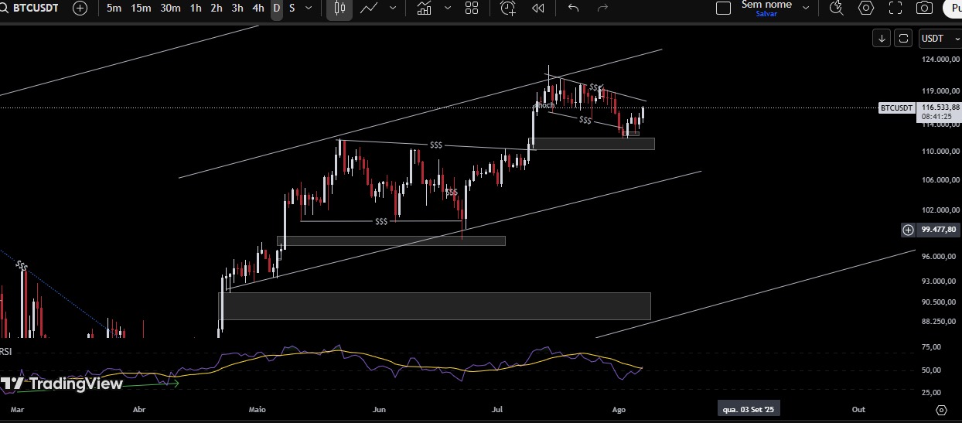
Task: Open the layout setup square icon
Action: point(723,9)
